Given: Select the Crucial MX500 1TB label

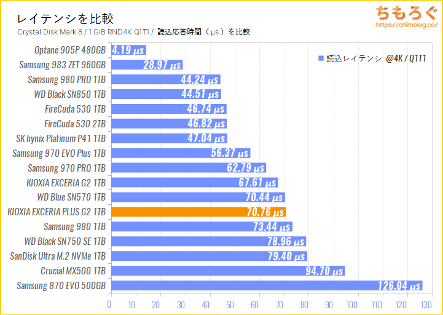Looking at the screenshot, I should (73, 271).
